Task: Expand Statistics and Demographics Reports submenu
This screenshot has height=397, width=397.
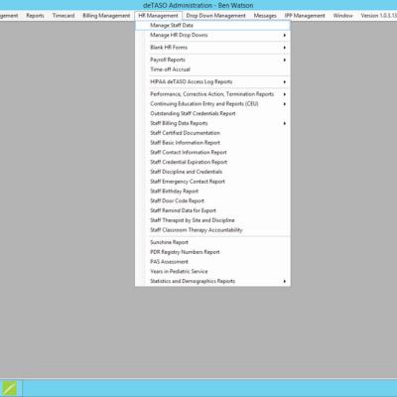Action: point(212,281)
